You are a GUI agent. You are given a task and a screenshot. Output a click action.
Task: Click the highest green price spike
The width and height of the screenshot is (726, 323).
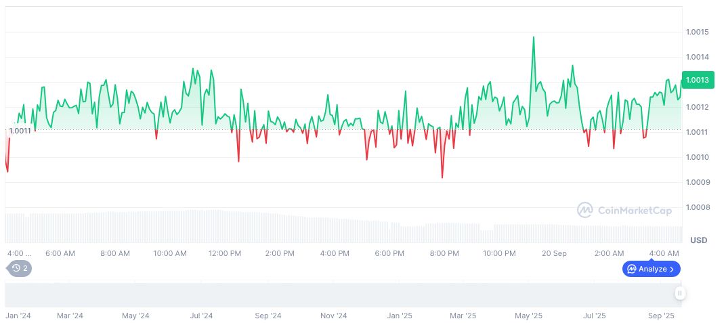[x=534, y=37]
